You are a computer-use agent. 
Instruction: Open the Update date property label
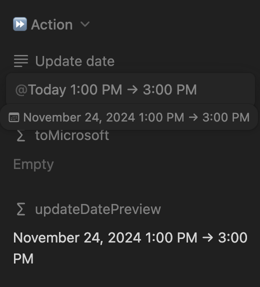point(75,61)
